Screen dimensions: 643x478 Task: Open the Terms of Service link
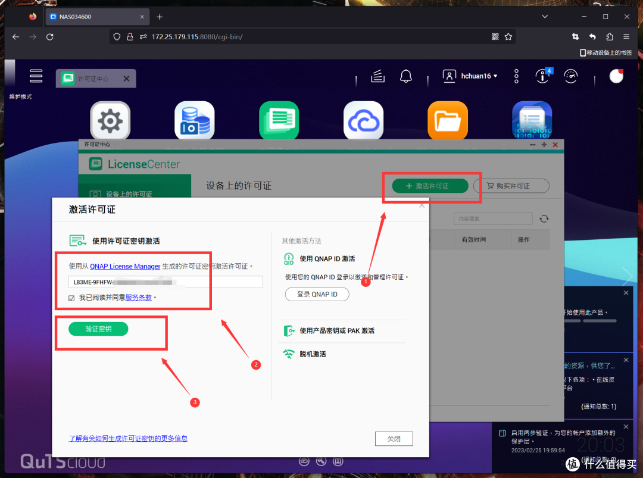pos(139,298)
